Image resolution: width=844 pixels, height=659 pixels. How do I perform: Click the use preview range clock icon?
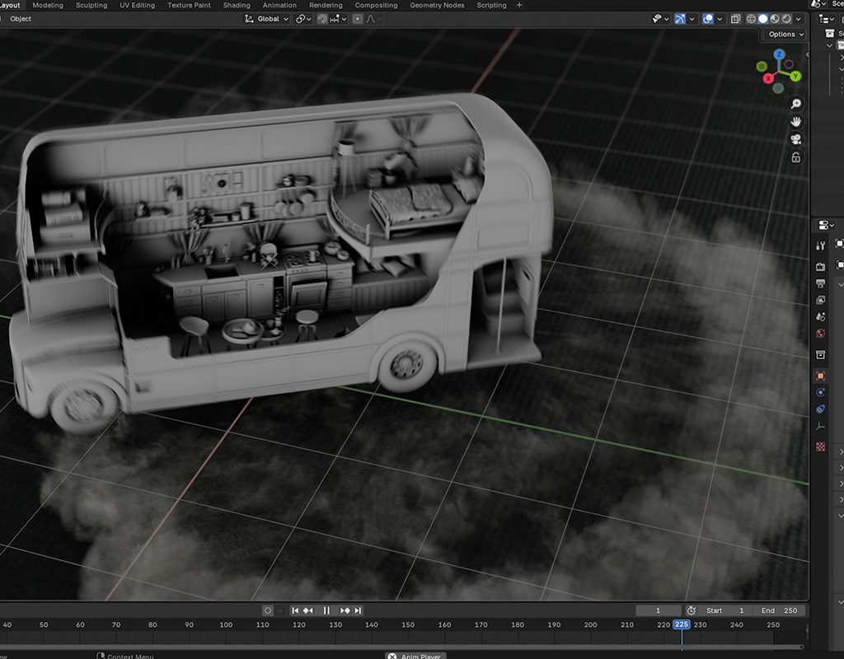pyautogui.click(x=692, y=610)
